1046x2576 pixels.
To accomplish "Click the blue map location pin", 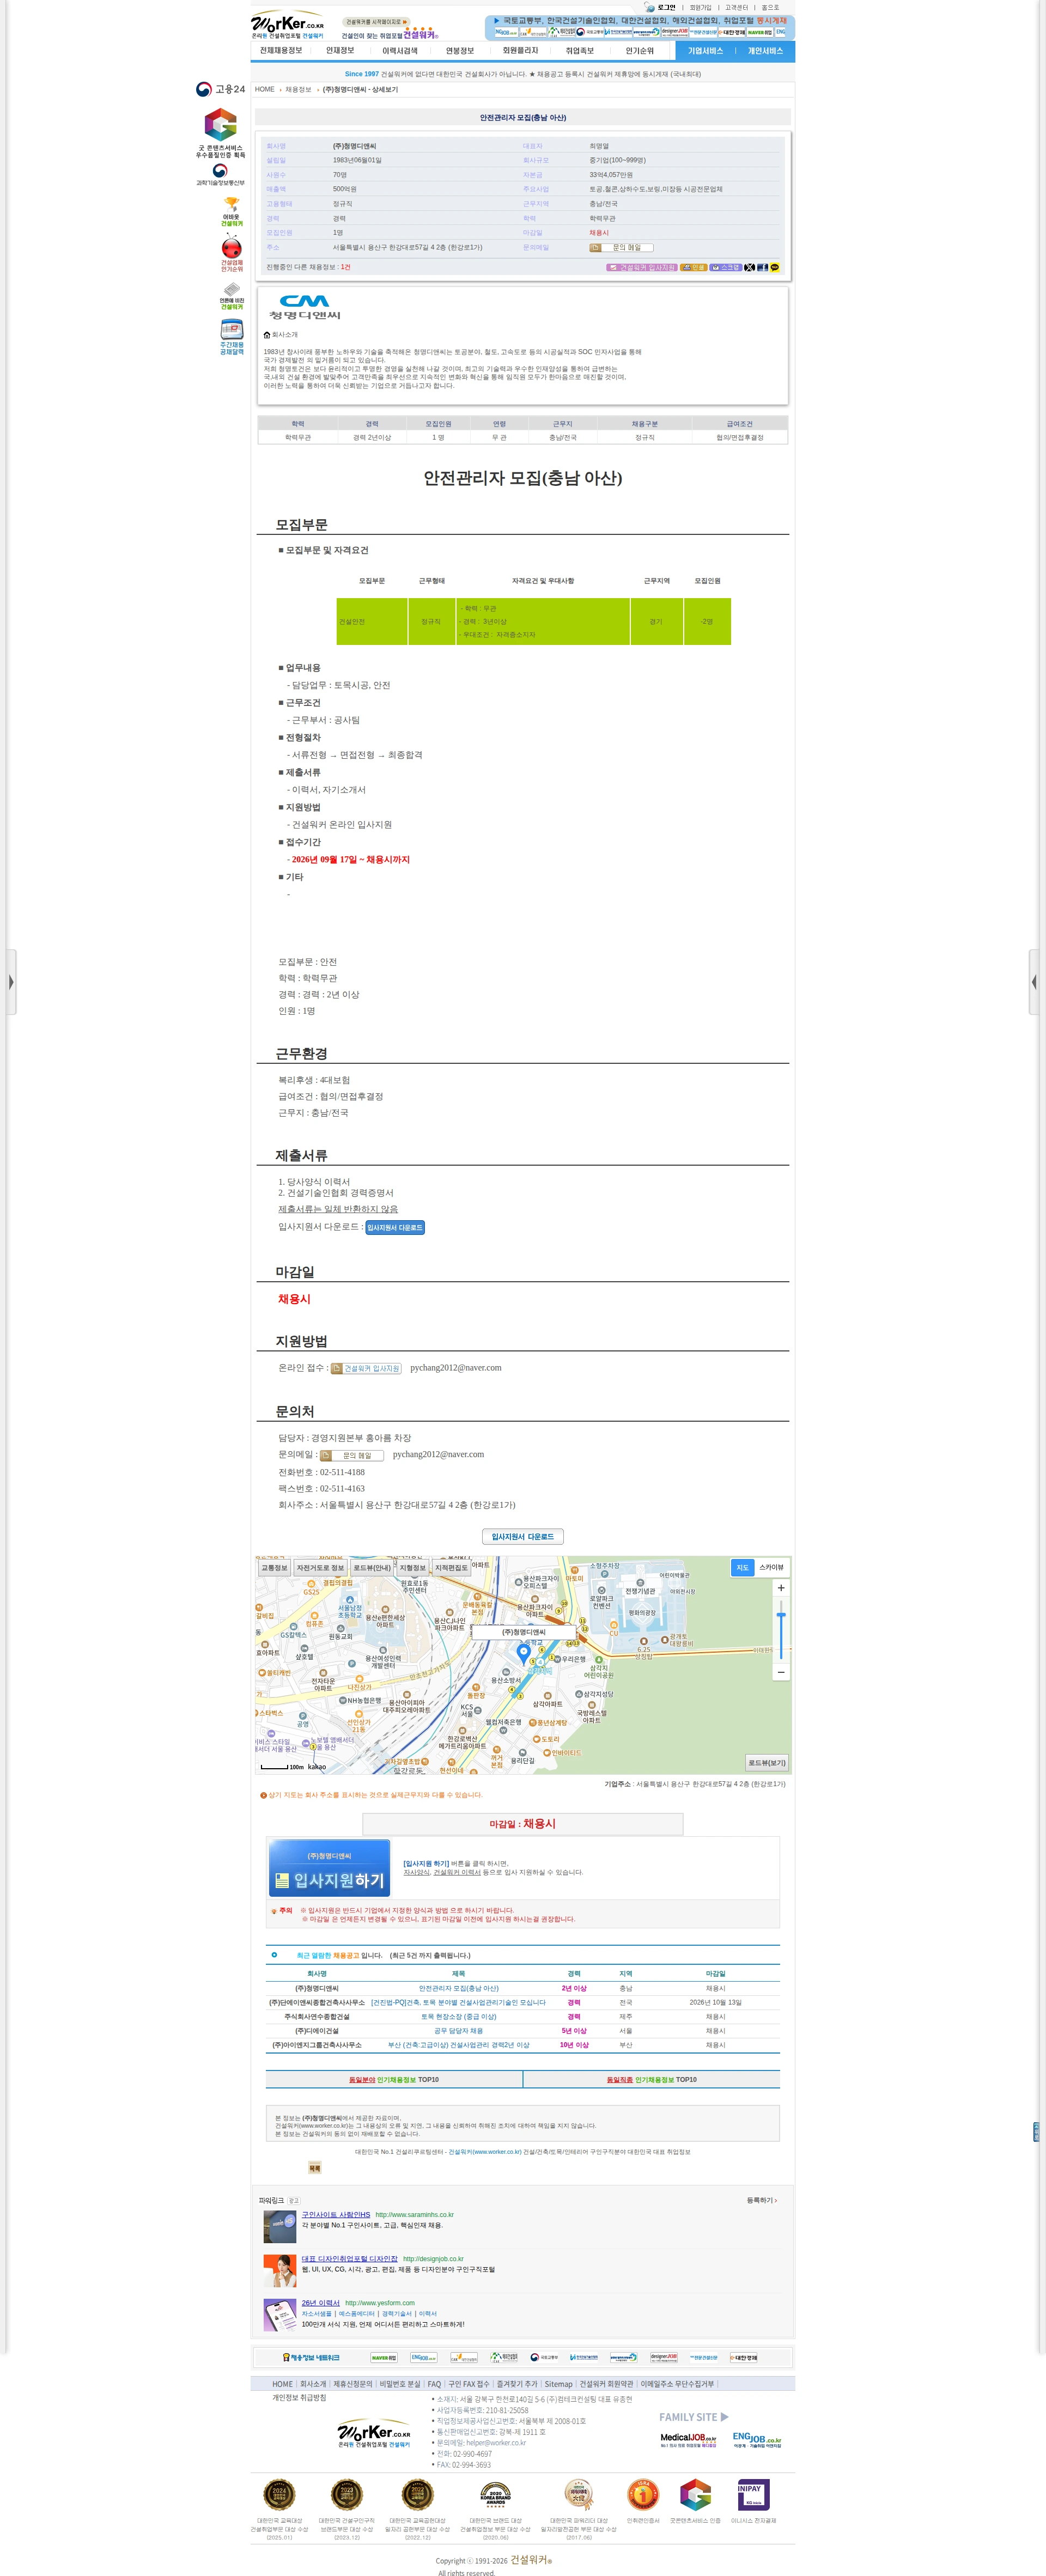I will click(523, 1654).
